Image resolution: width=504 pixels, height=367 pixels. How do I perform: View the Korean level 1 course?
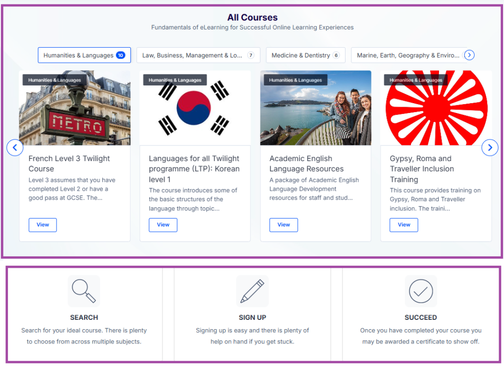(x=163, y=225)
